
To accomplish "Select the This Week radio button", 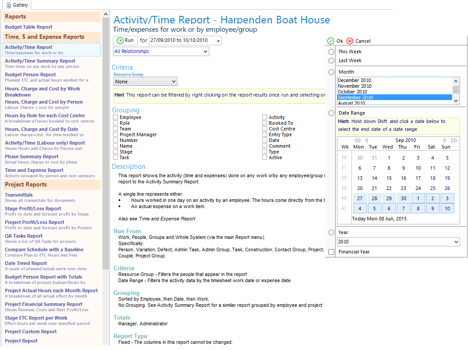I will pyautogui.click(x=331, y=52).
